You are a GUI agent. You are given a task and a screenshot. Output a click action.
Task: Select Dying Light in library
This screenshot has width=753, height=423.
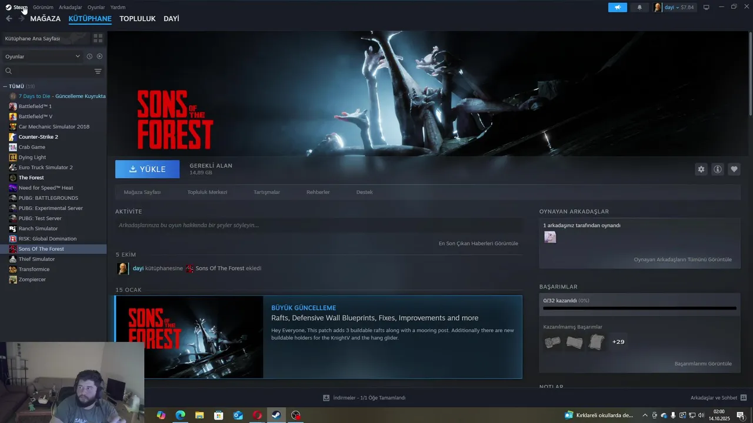(32, 157)
